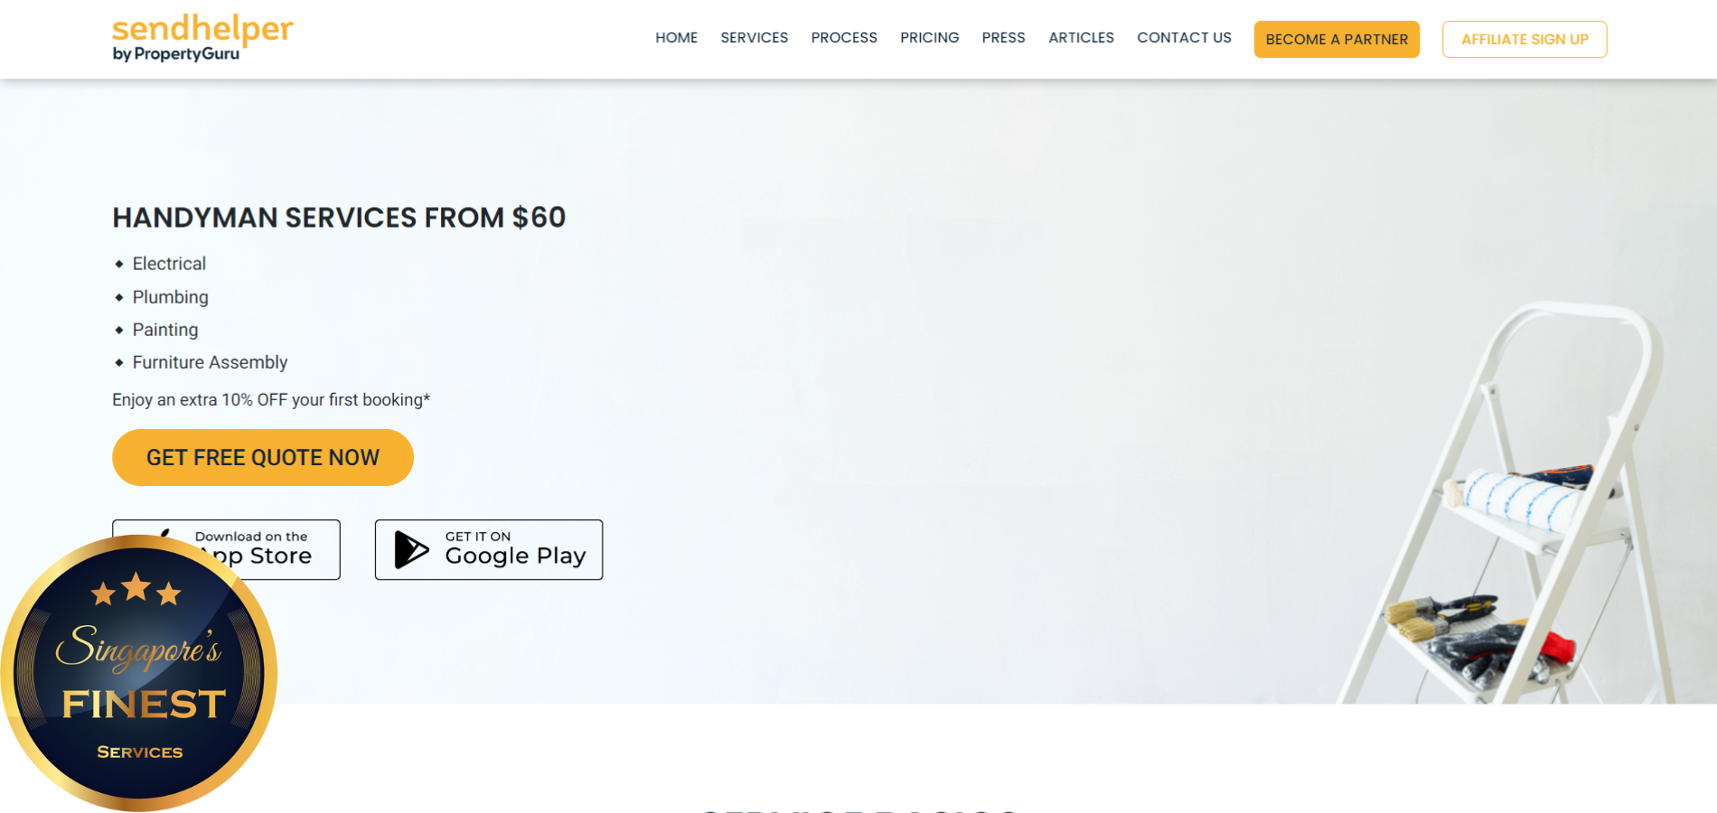
Task: Open the ARTICLES menu item
Action: 1081,38
